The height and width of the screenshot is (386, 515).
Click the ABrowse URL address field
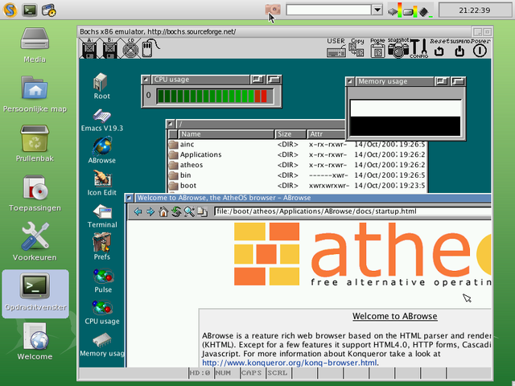[x=352, y=211]
